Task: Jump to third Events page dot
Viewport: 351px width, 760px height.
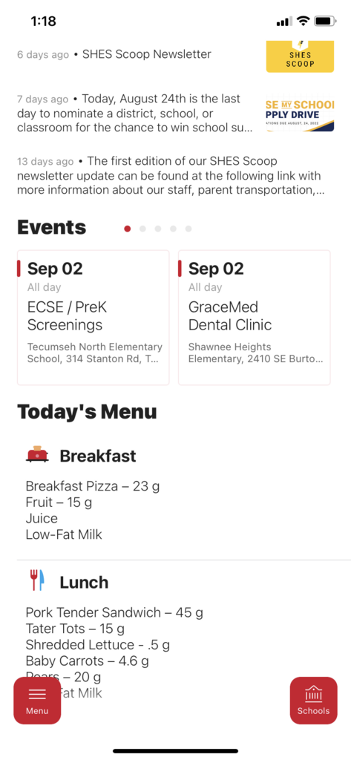Action: click(157, 229)
